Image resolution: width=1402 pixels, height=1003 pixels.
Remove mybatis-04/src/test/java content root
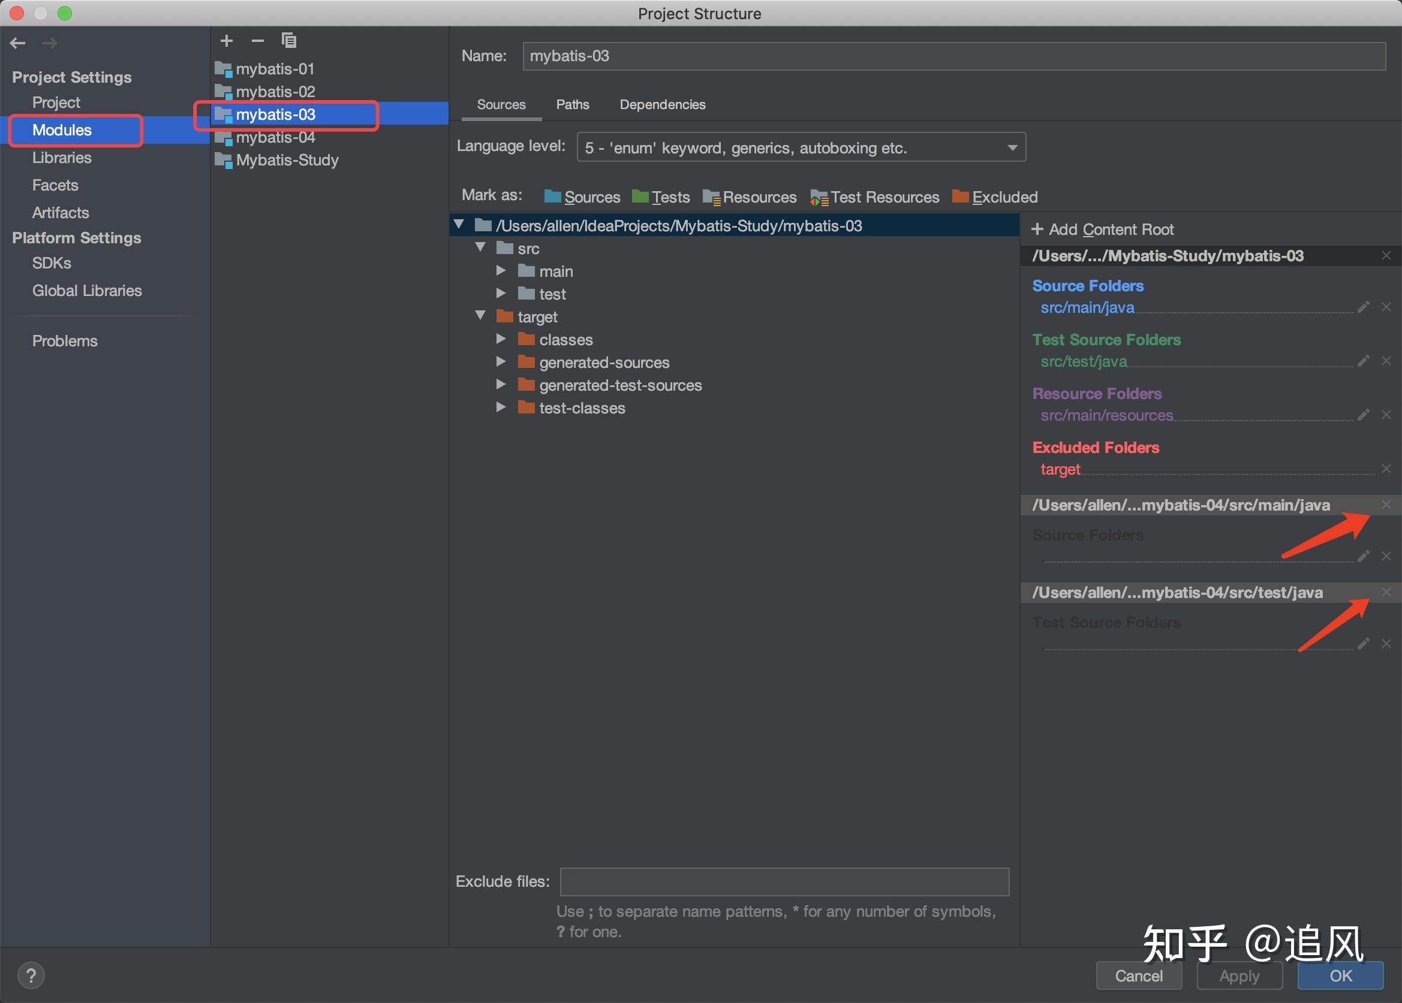point(1386,593)
